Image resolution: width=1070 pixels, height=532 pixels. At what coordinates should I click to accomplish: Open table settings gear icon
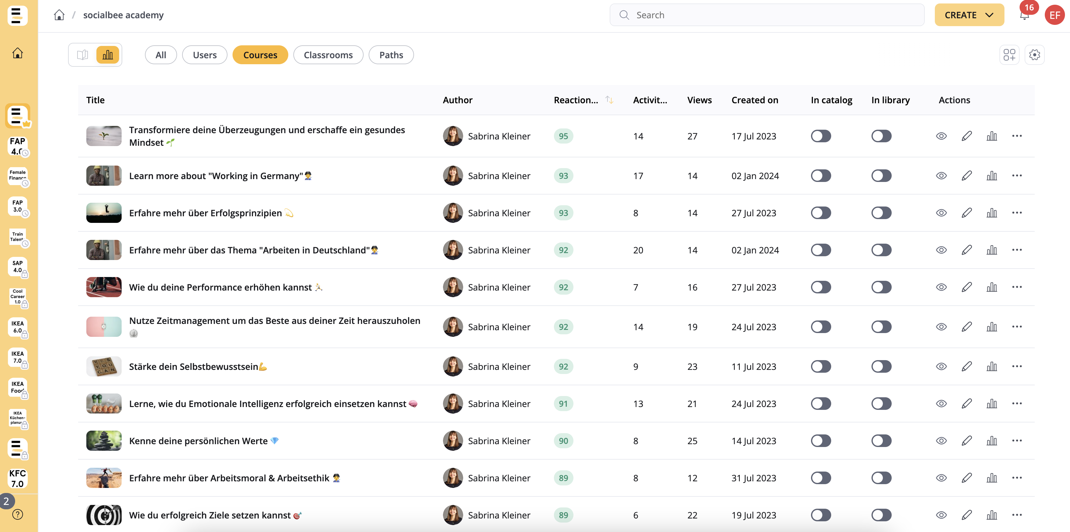pyautogui.click(x=1034, y=55)
